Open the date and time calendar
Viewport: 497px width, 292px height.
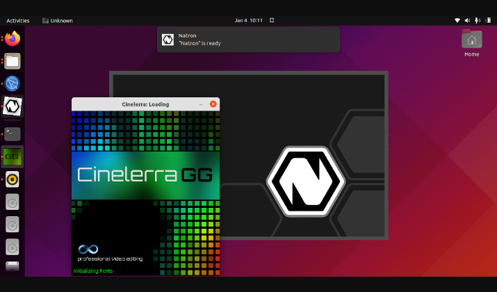click(x=249, y=20)
